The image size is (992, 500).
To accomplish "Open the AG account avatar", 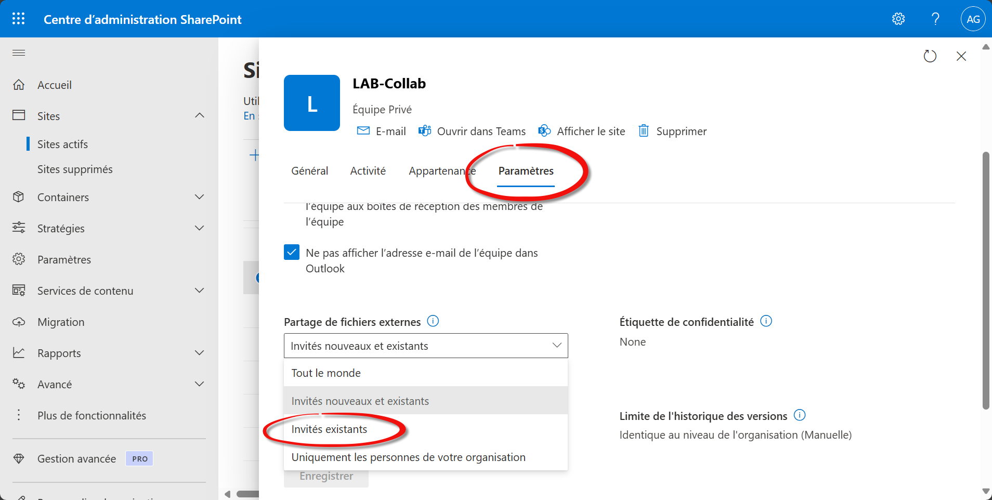I will [973, 19].
